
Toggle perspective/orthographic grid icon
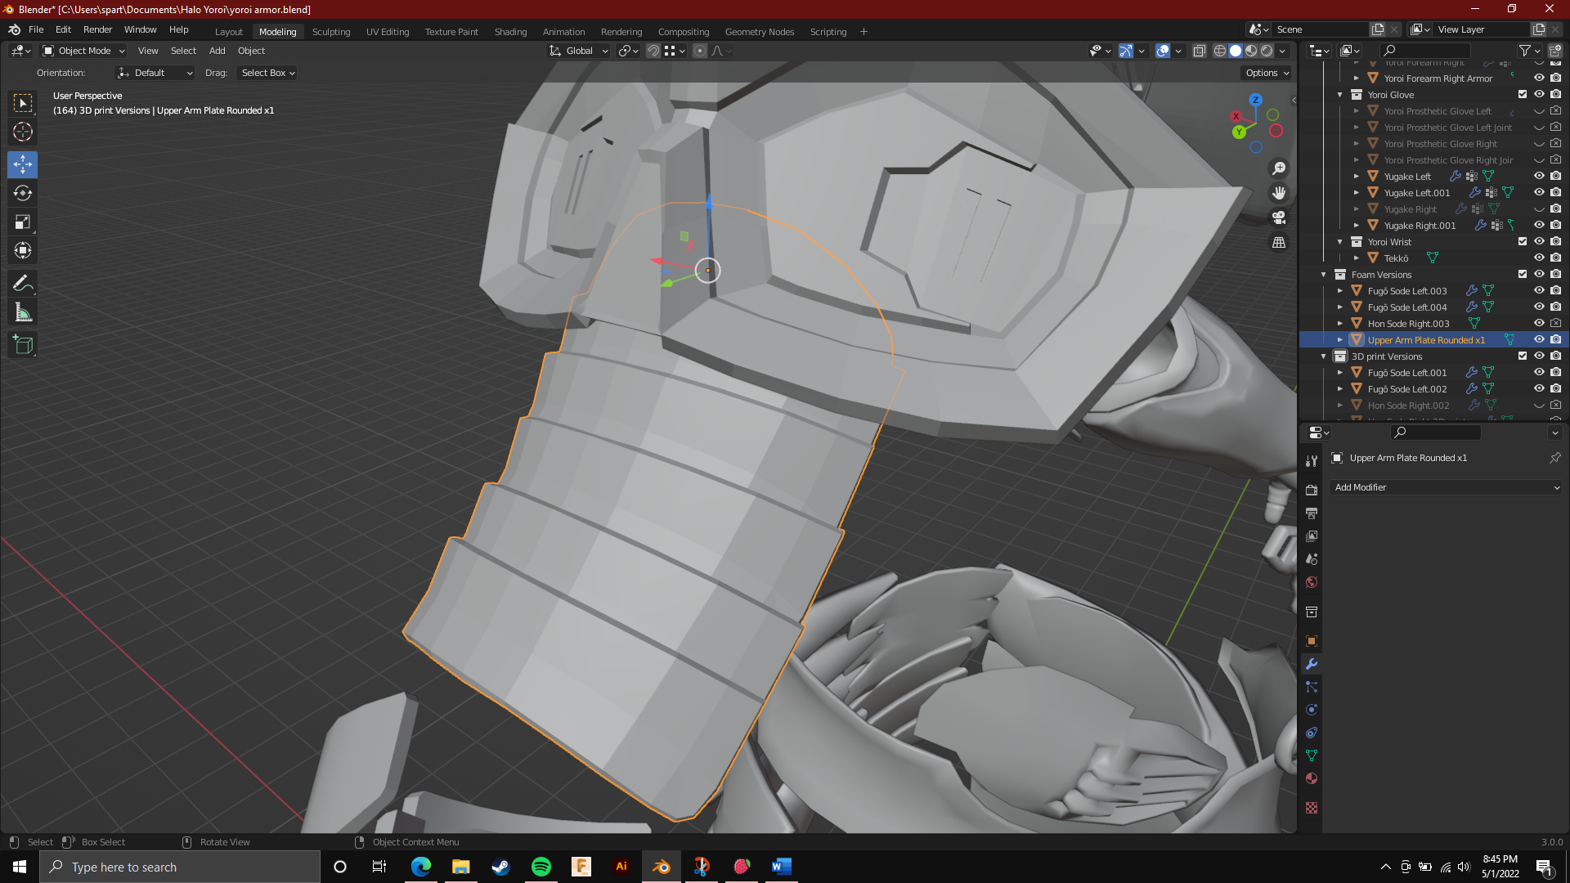(x=1279, y=243)
